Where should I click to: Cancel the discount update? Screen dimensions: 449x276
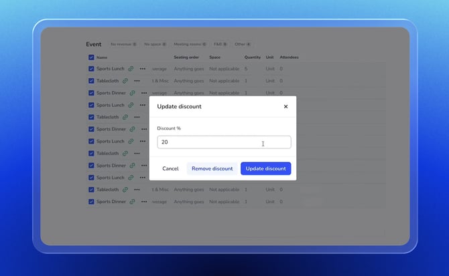click(x=170, y=168)
